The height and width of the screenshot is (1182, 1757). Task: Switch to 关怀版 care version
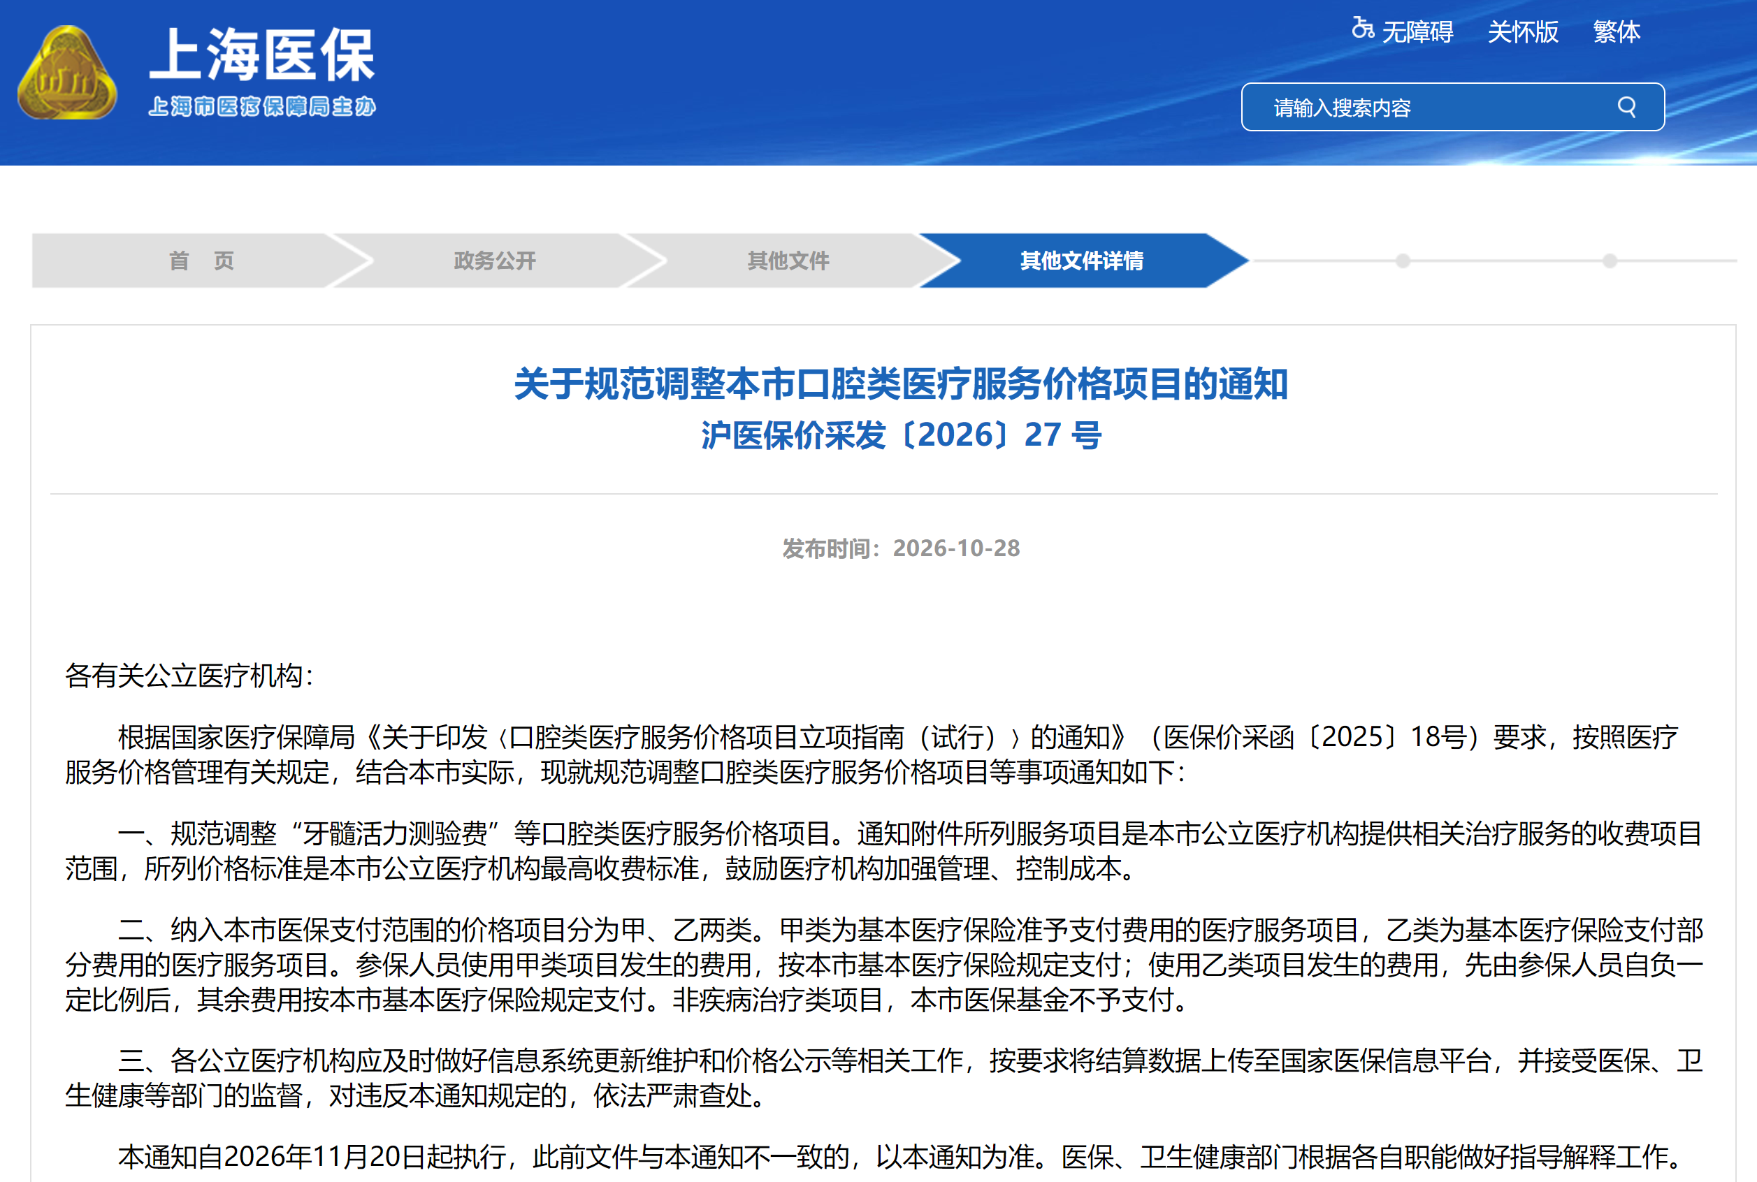1522,31
